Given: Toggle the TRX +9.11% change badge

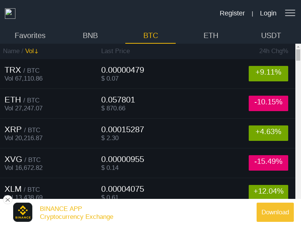Looking at the screenshot, I should point(268,73).
